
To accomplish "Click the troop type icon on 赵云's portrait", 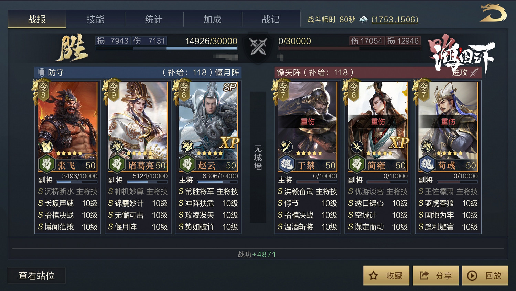I will 187,147.
